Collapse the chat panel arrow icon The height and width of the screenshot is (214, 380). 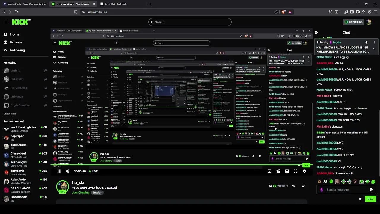pos(316,32)
